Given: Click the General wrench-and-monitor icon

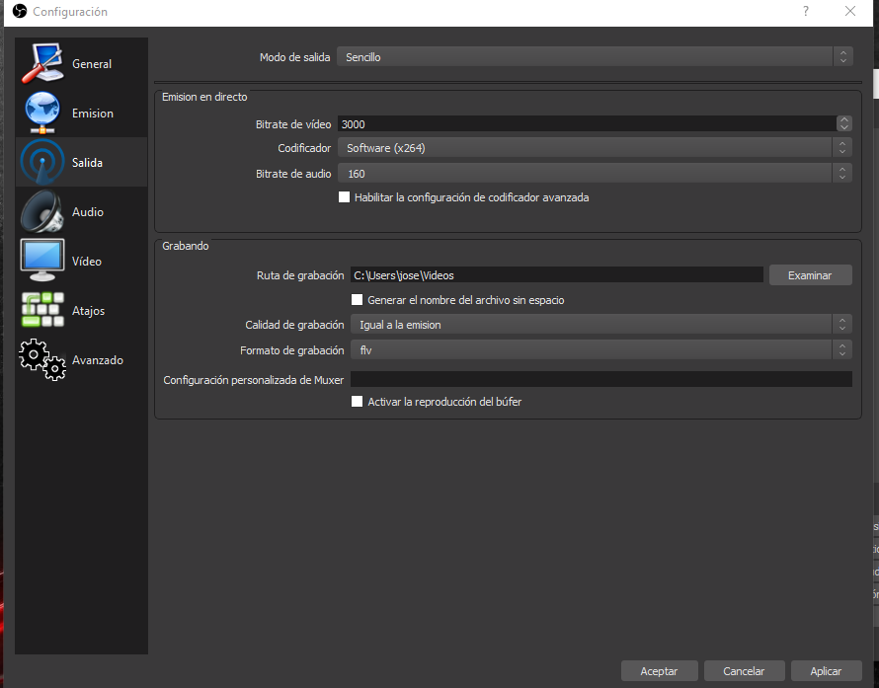Looking at the screenshot, I should (x=42, y=63).
